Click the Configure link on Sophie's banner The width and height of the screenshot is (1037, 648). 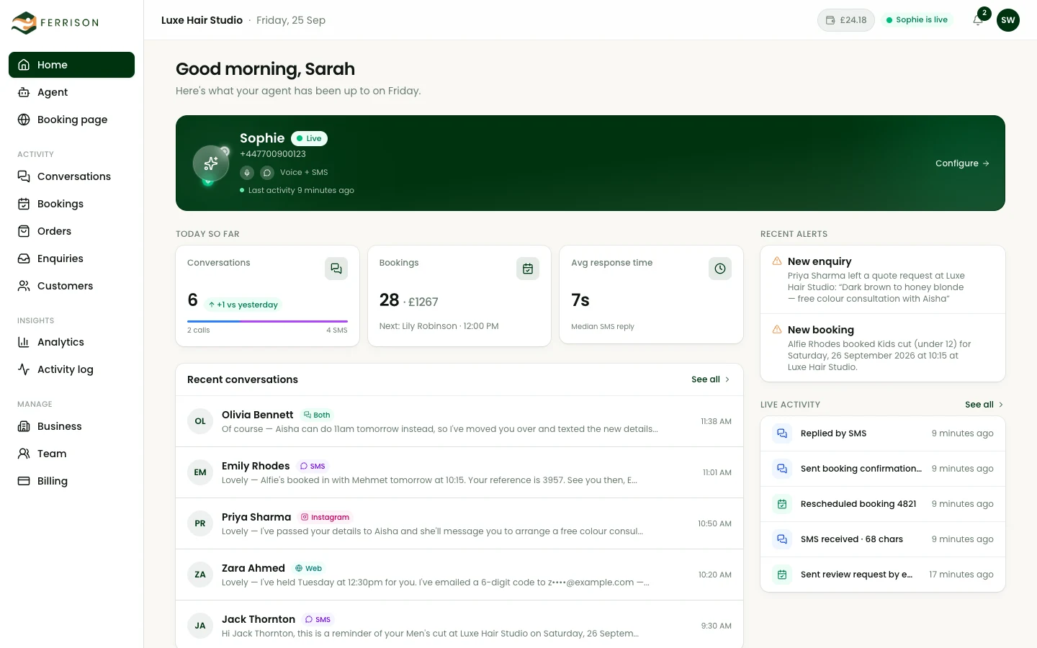[x=962, y=163]
